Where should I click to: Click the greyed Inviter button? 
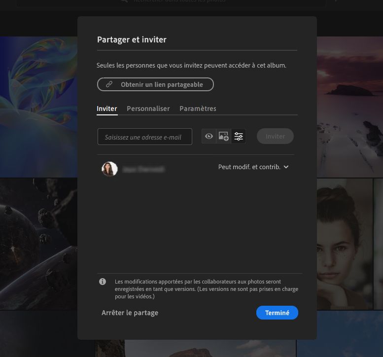[x=275, y=136]
